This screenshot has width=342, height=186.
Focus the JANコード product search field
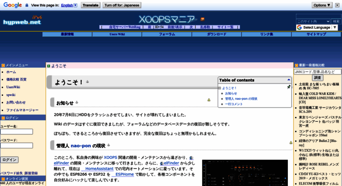(318, 72)
